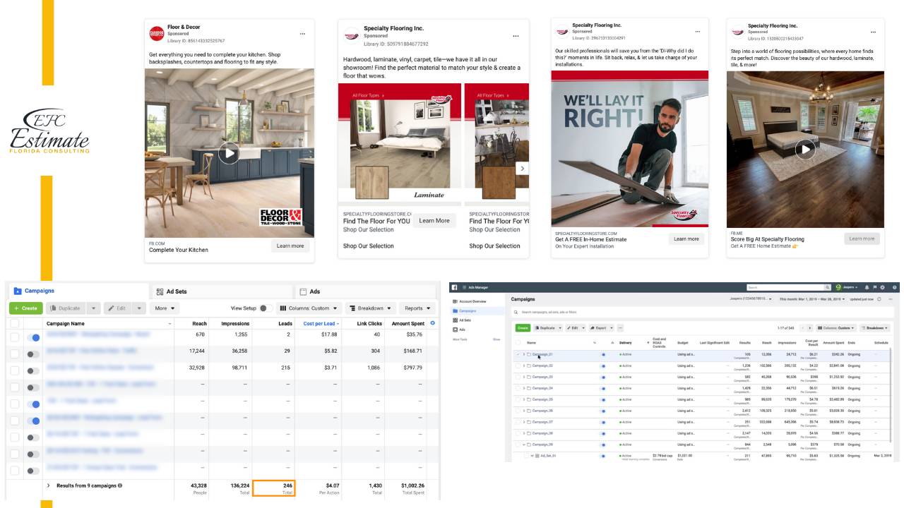
Task: Open options on Specialty Flooring carousel ad
Action: click(x=516, y=36)
